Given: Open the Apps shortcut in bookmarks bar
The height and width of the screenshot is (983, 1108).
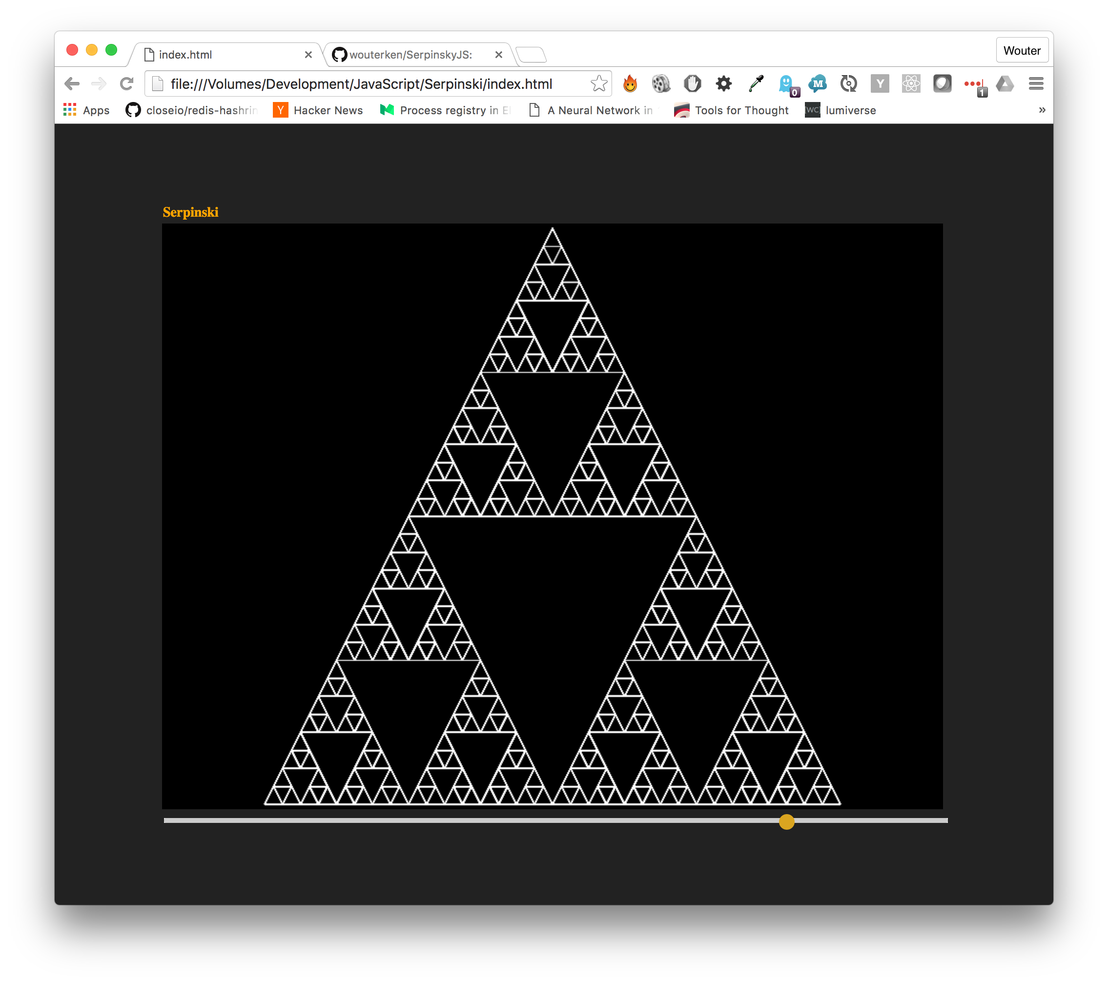Looking at the screenshot, I should (87, 110).
